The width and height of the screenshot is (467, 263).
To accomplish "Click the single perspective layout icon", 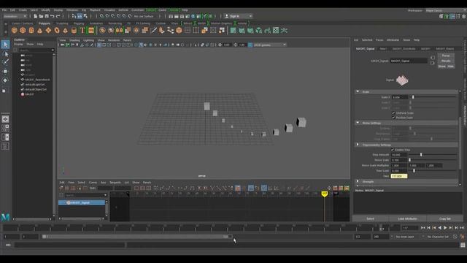I will tap(5, 119).
